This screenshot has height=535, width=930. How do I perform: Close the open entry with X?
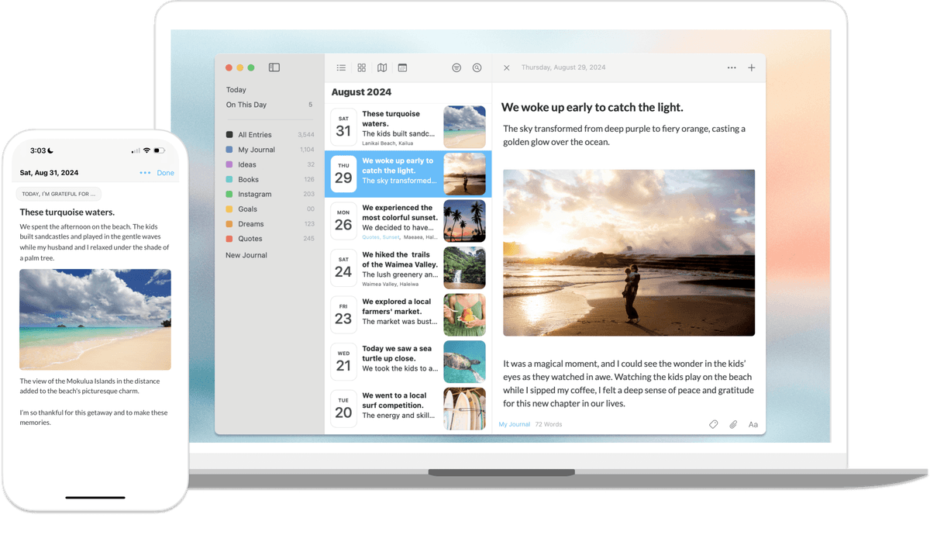click(x=506, y=68)
